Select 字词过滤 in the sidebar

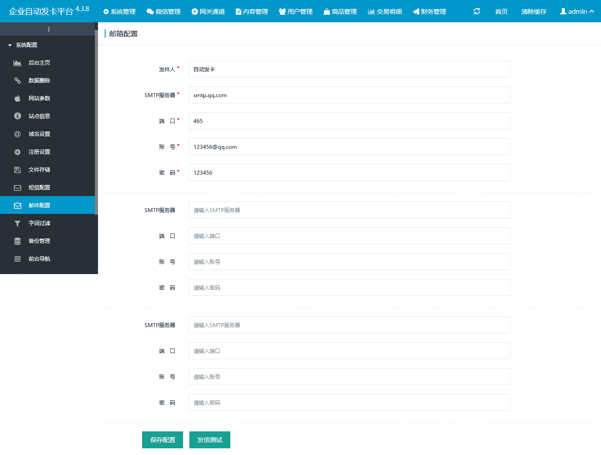tap(48, 223)
